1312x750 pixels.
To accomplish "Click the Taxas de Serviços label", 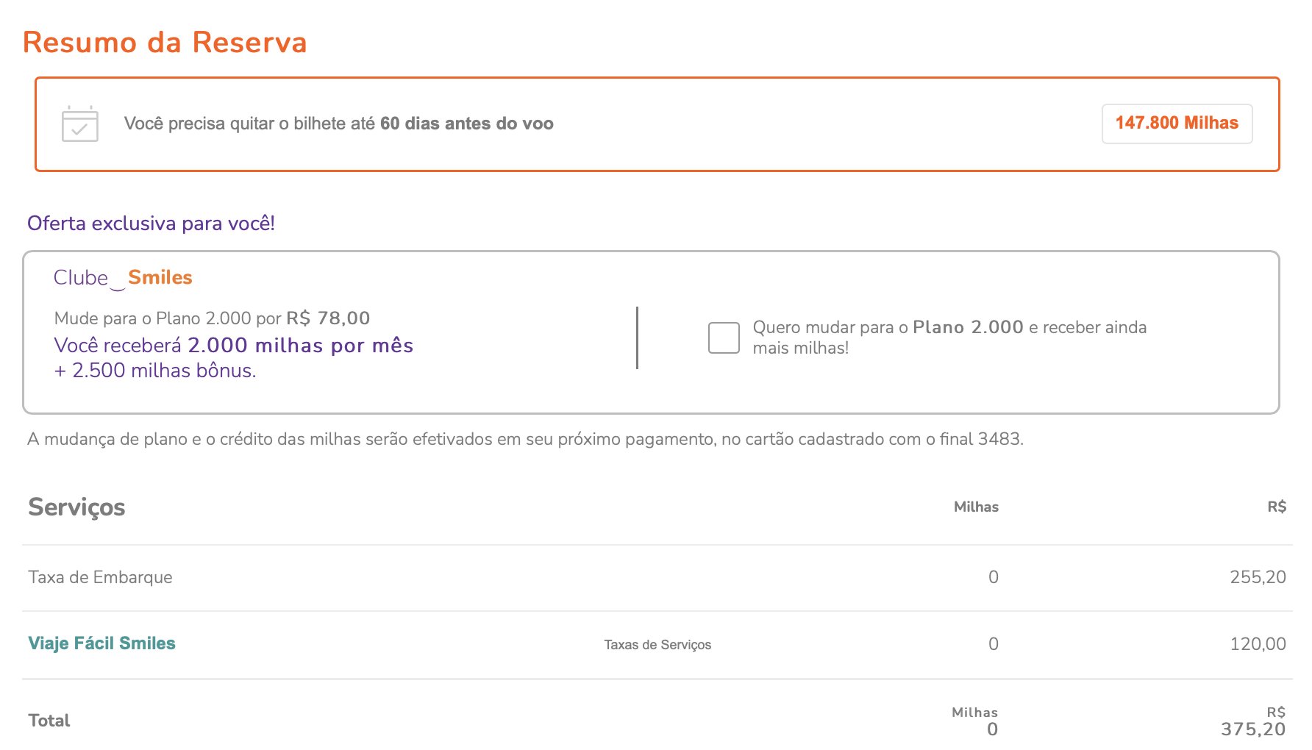I will [x=657, y=645].
